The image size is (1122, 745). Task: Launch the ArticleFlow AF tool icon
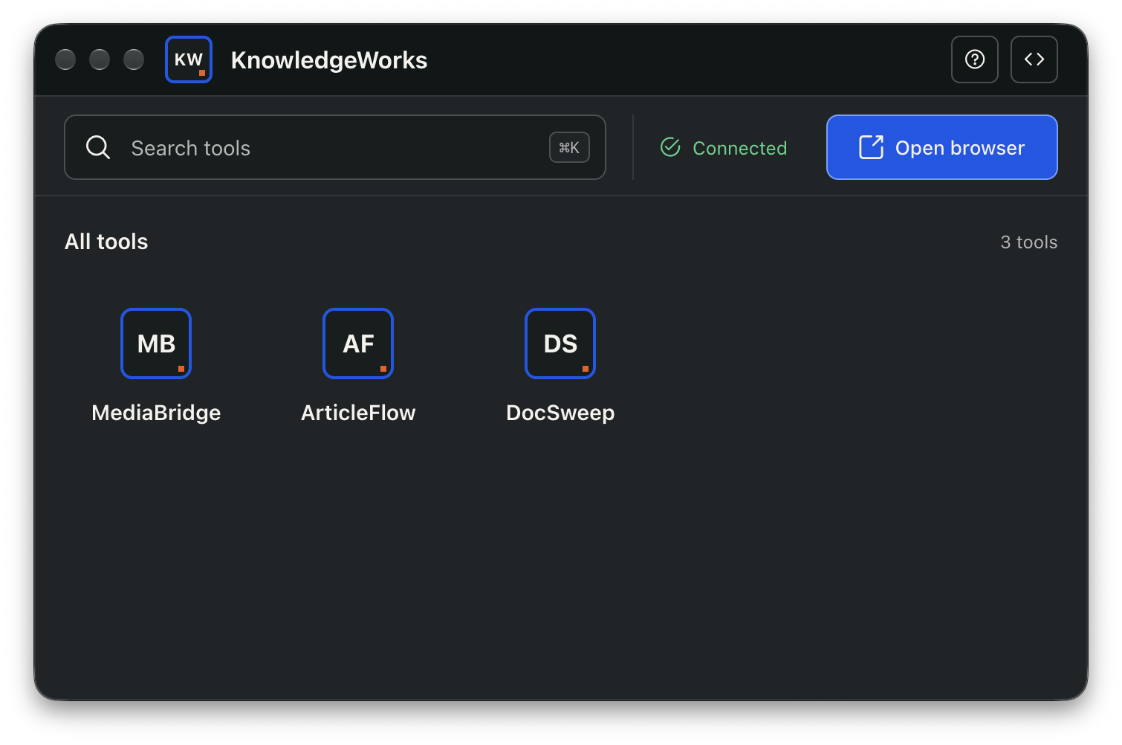click(358, 344)
